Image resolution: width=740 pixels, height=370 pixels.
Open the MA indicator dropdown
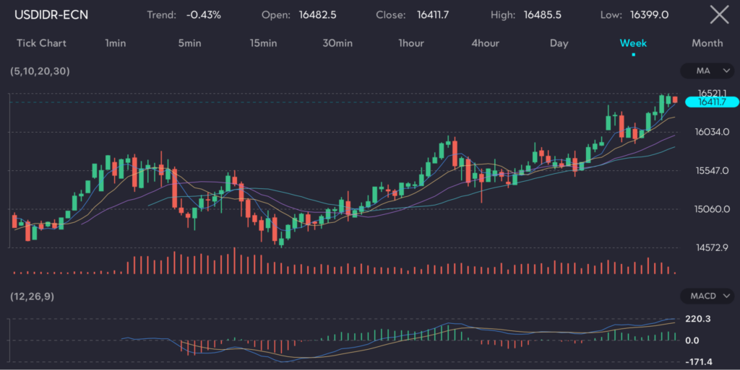click(x=707, y=71)
